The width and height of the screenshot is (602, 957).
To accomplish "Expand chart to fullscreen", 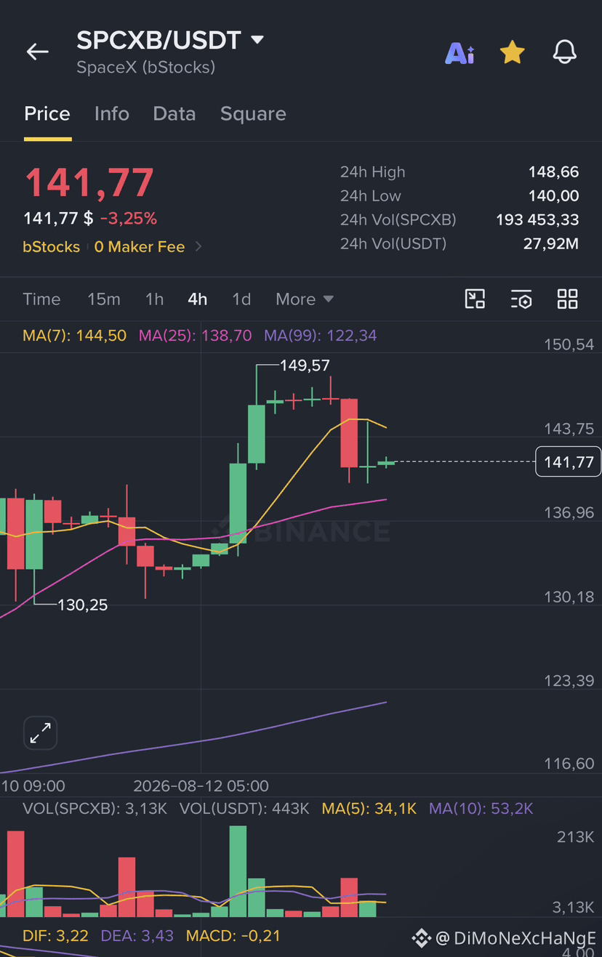I will pos(40,733).
